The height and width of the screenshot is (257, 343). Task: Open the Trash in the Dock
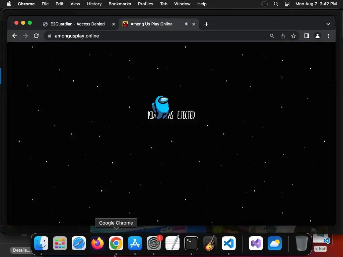[302, 243]
